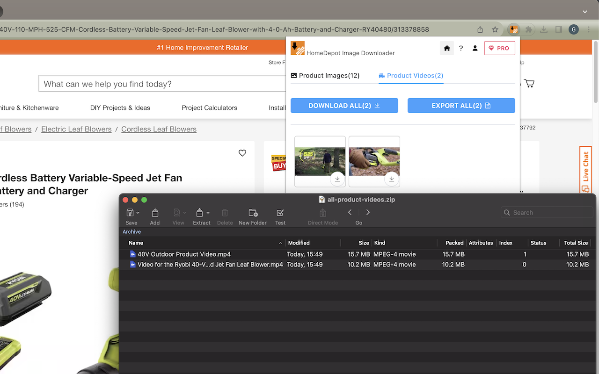This screenshot has height=374, width=599.
Task: Click the Direct Mode toolbar icon
Action: 322,213
